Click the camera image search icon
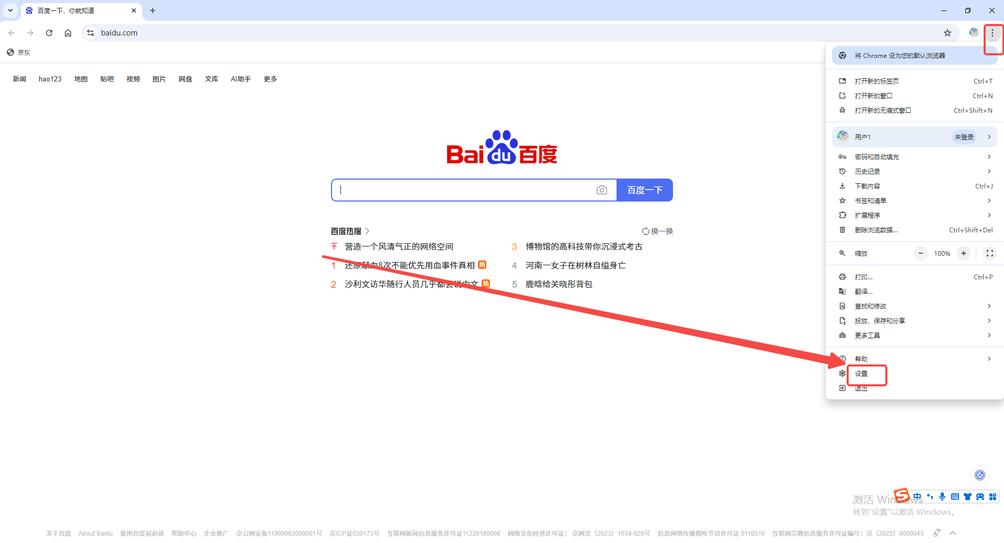This screenshot has width=1004, height=543. 602,190
